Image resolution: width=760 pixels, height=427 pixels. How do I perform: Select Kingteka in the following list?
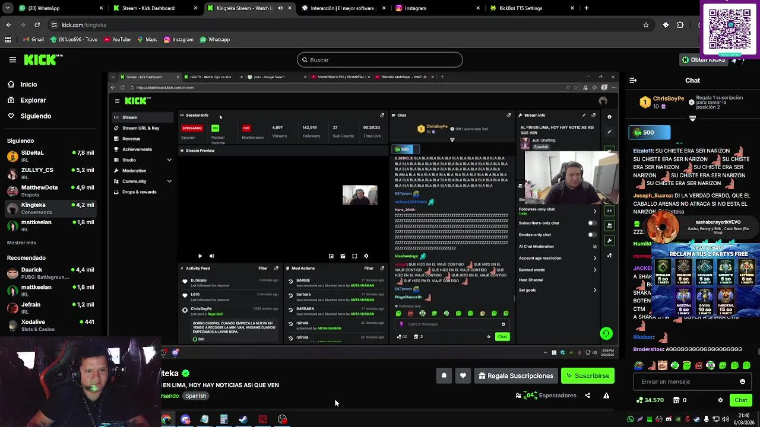coord(50,208)
